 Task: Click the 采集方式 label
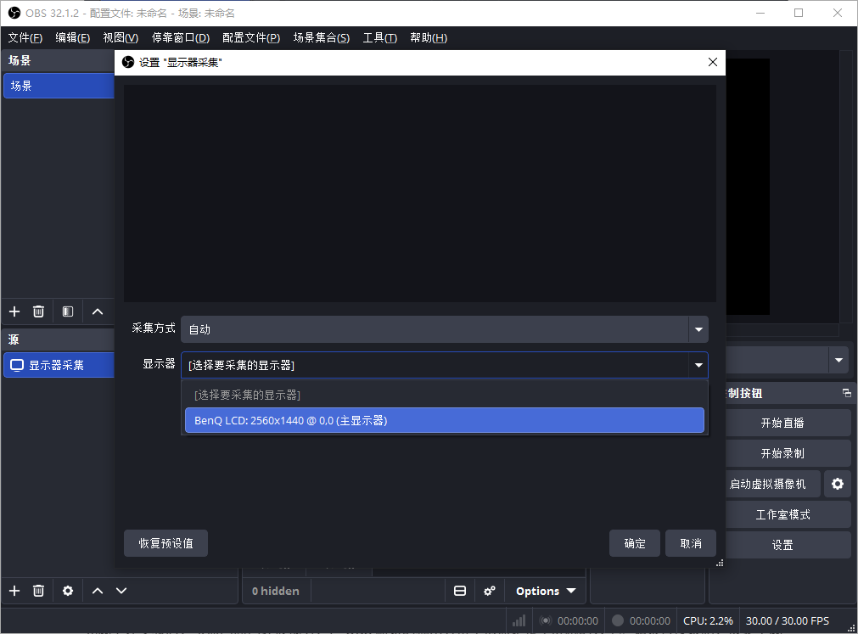[154, 328]
